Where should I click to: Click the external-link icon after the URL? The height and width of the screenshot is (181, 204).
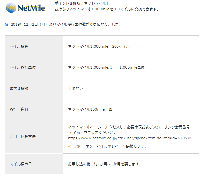(x=190, y=138)
